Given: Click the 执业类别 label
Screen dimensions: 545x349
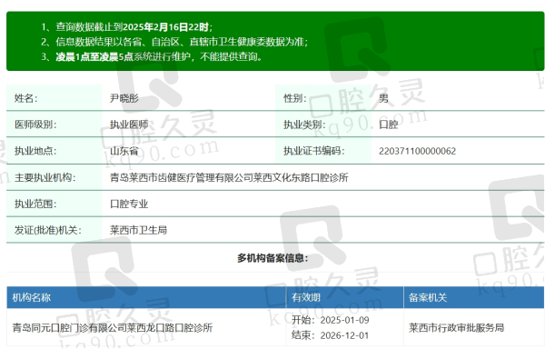Looking at the screenshot, I should coord(304,125).
